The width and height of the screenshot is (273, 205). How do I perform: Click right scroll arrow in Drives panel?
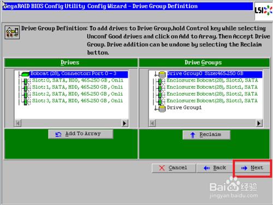(124, 123)
